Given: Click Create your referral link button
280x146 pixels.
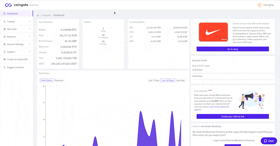Looking at the screenshot, I should pos(233,117).
